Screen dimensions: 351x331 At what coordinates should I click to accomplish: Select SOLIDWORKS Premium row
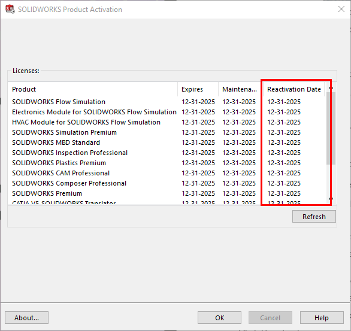pyautogui.click(x=167, y=193)
